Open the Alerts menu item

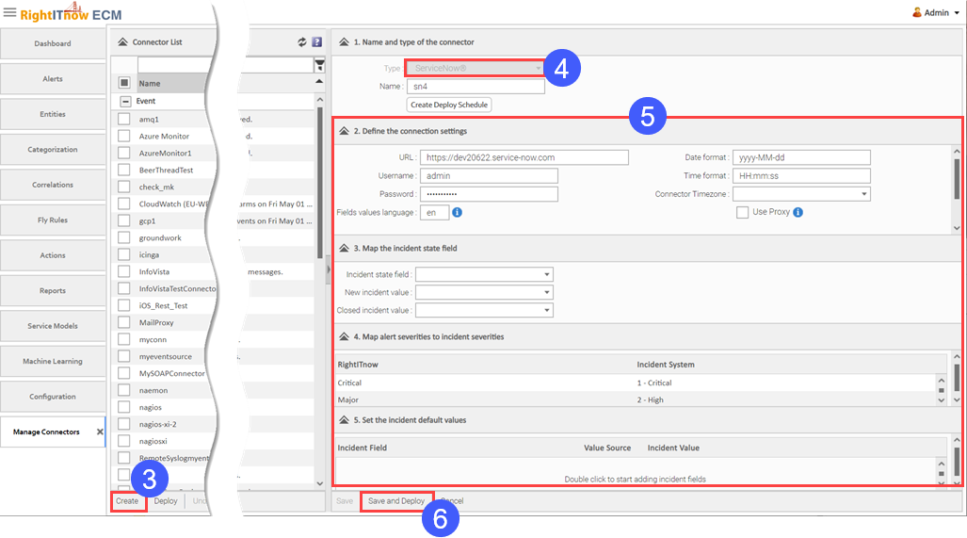pos(53,79)
